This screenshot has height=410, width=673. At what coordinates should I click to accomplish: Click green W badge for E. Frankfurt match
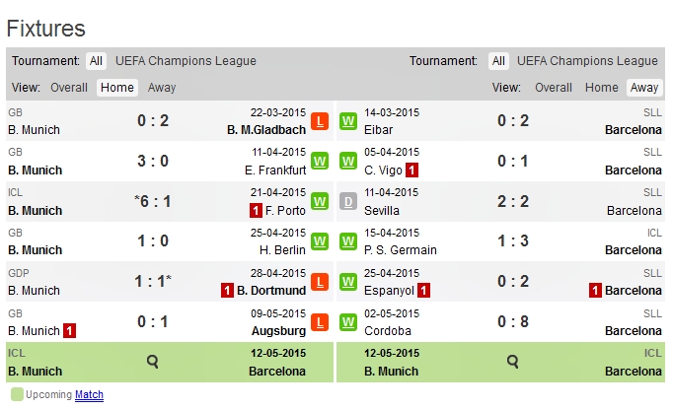click(319, 162)
